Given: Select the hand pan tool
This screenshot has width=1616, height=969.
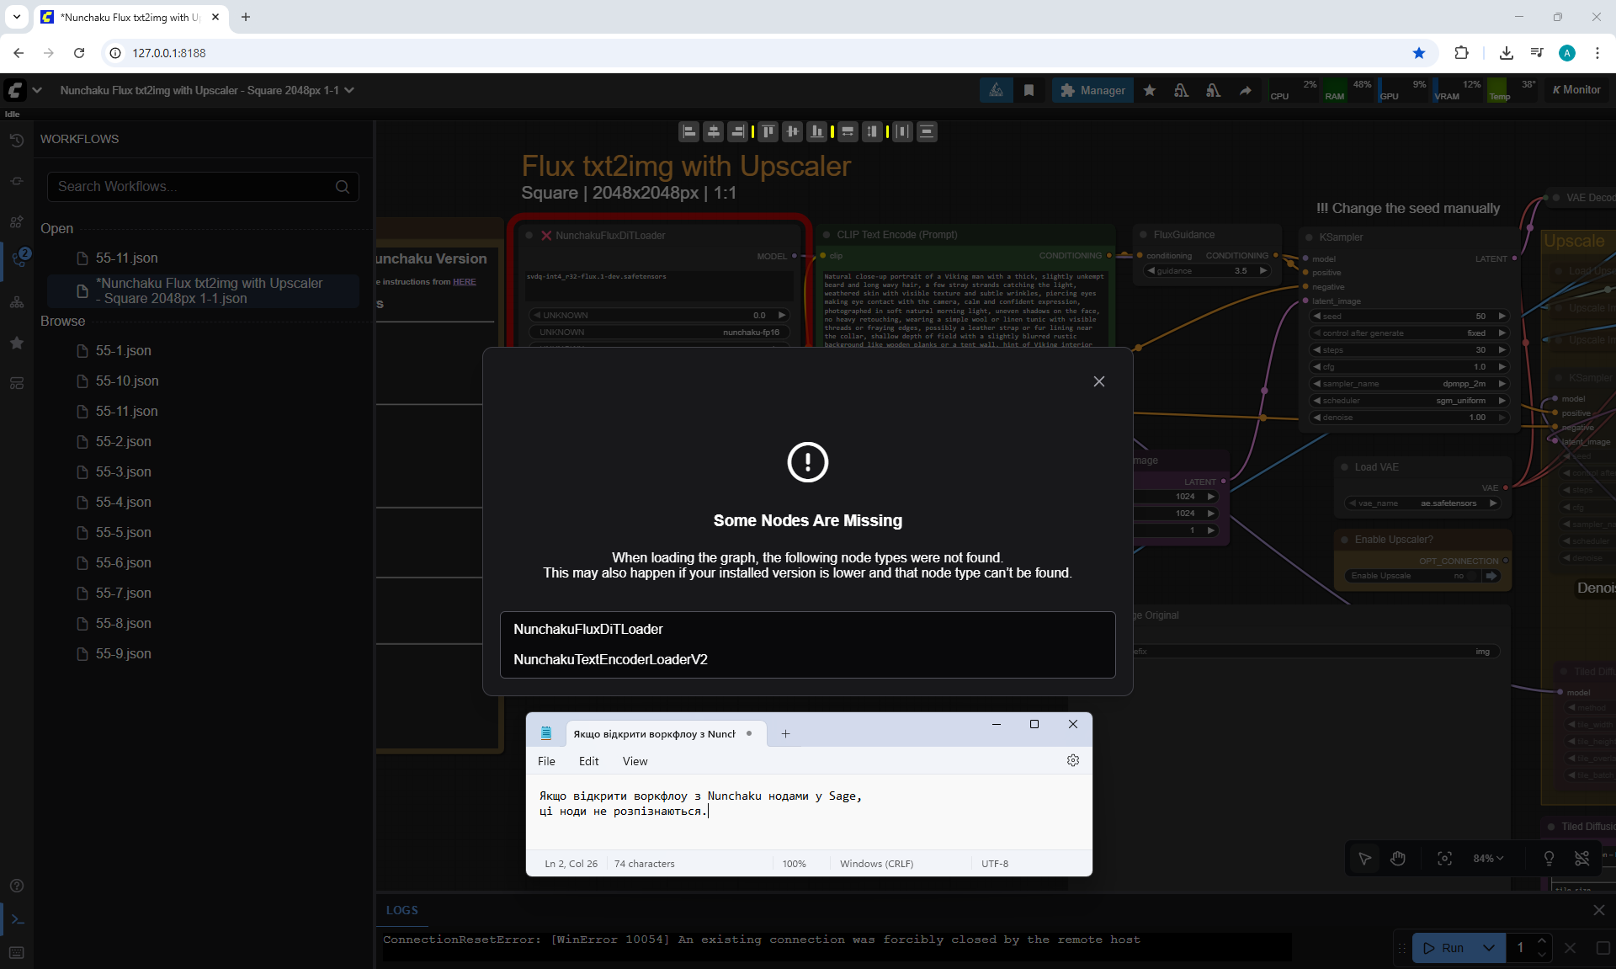Looking at the screenshot, I should (x=1398, y=858).
